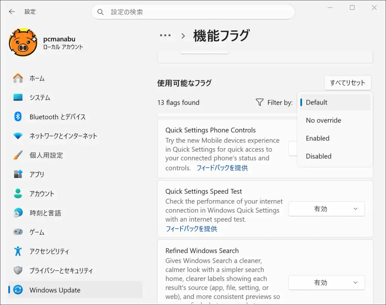Click the Bluetooth icon in the sidebar
Viewport: 386px width, 305px height.
[18, 116]
